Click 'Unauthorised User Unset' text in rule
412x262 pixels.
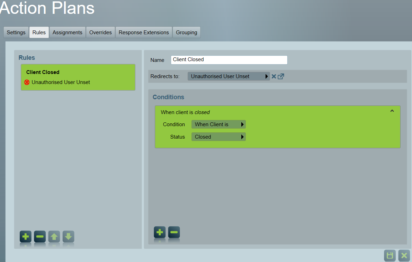point(61,82)
